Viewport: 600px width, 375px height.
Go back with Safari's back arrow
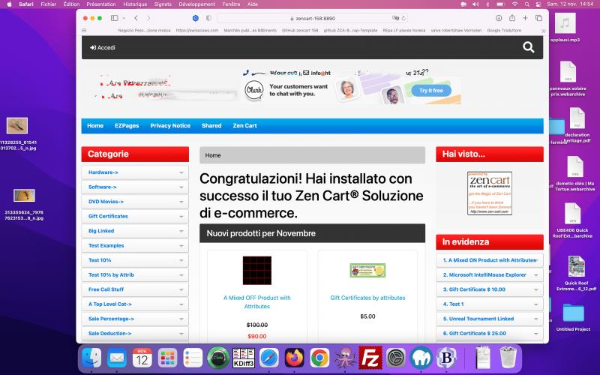136,18
